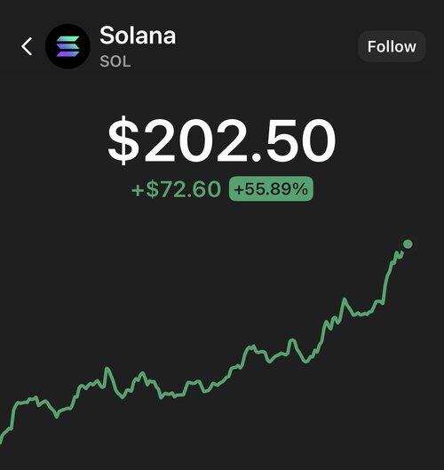Tap the letter S in Solana title

point(108,36)
